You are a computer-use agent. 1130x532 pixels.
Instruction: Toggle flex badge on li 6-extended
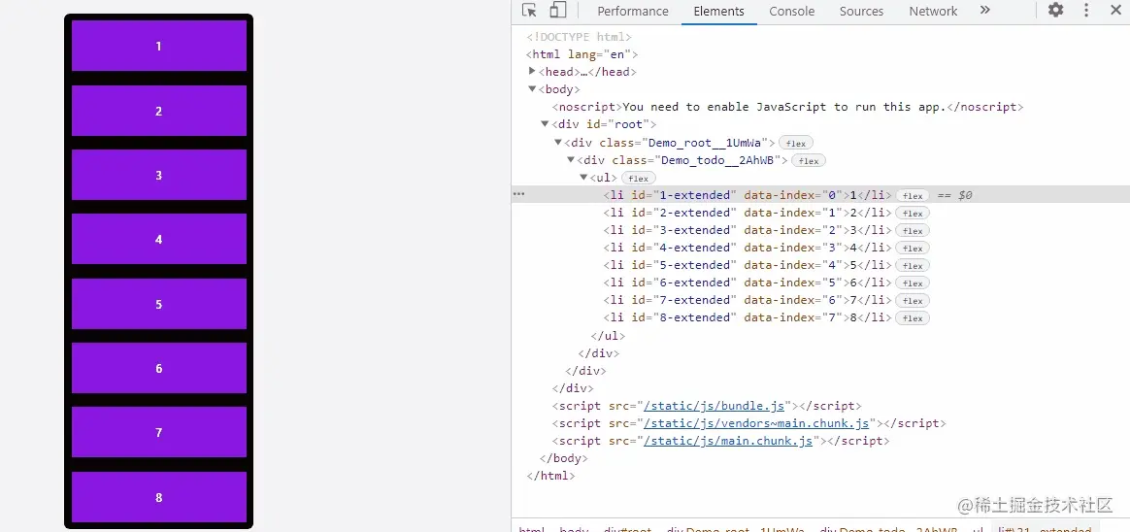[913, 283]
